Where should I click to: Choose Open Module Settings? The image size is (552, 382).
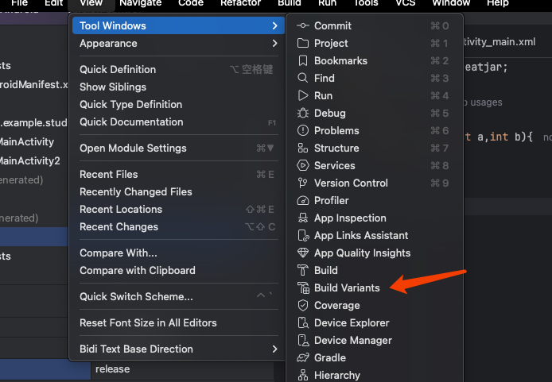pyautogui.click(x=133, y=148)
